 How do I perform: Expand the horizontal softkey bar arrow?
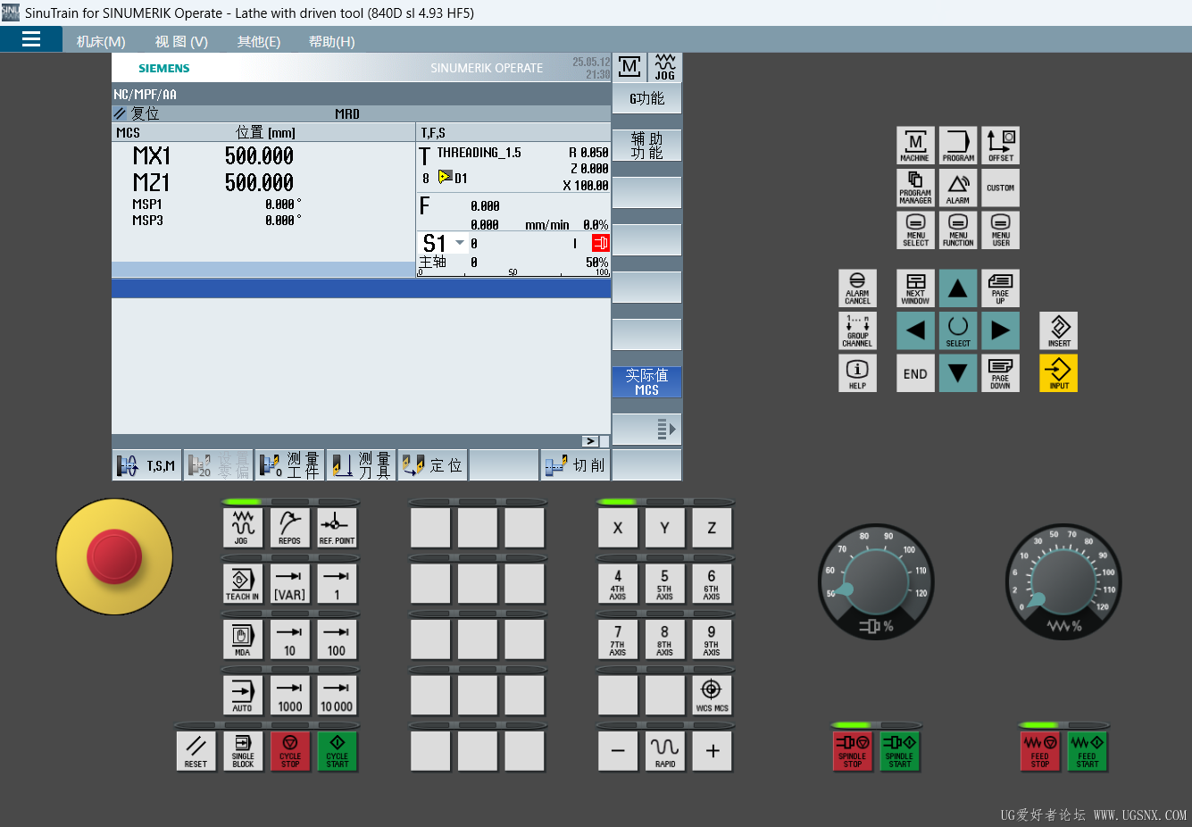(x=590, y=441)
